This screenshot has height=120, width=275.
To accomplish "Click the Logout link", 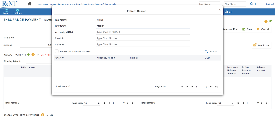I will click(270, 4).
